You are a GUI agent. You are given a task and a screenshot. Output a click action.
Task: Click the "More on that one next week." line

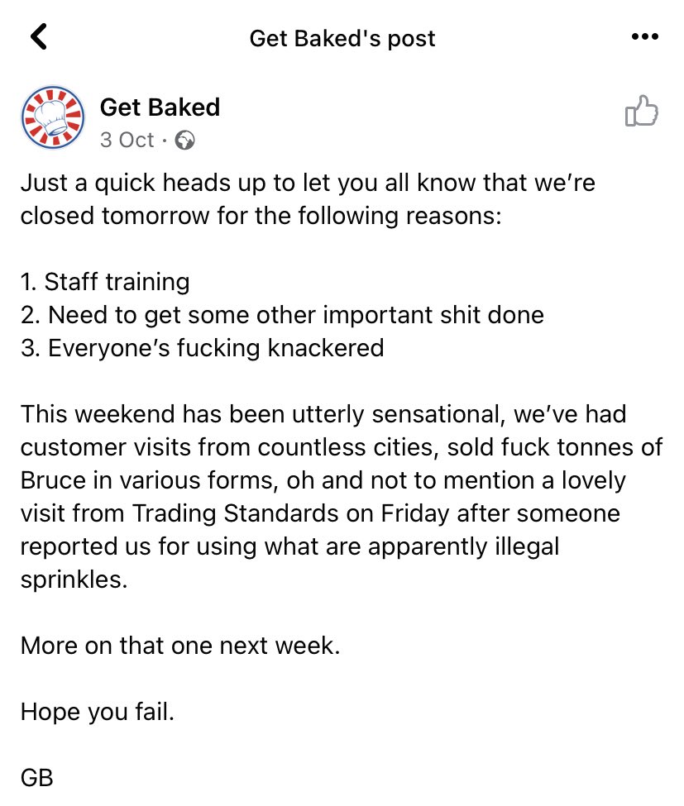point(180,645)
